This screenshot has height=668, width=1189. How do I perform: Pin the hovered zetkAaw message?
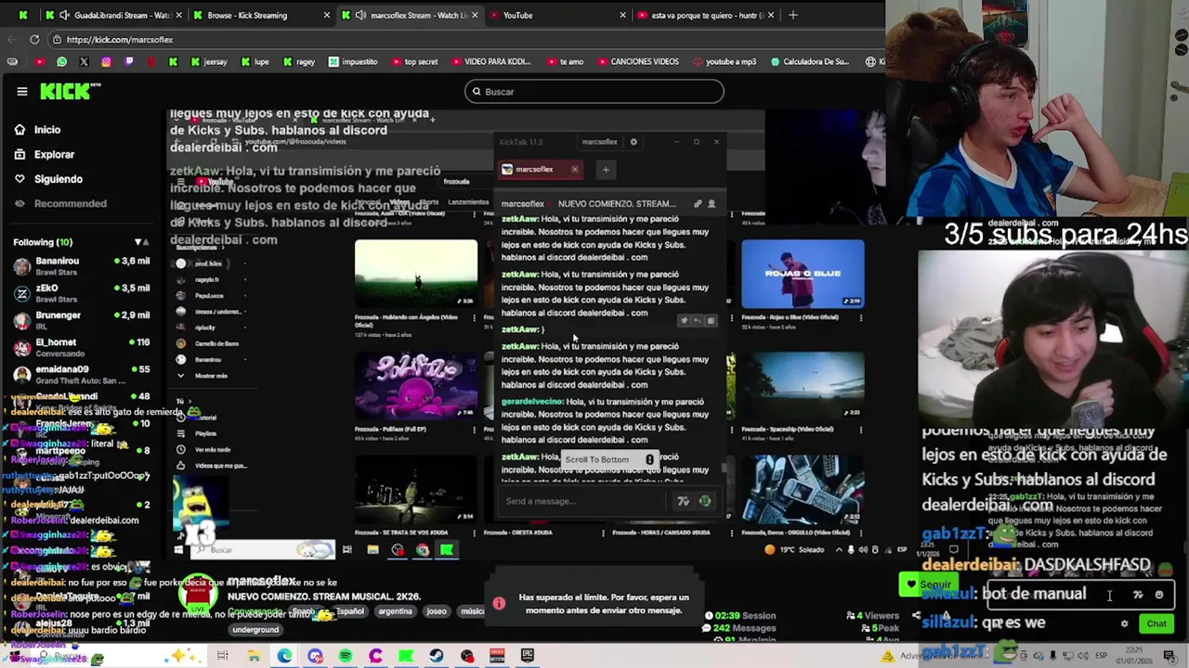point(685,321)
